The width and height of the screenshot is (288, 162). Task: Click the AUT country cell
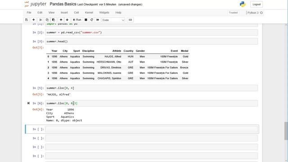[130, 62]
